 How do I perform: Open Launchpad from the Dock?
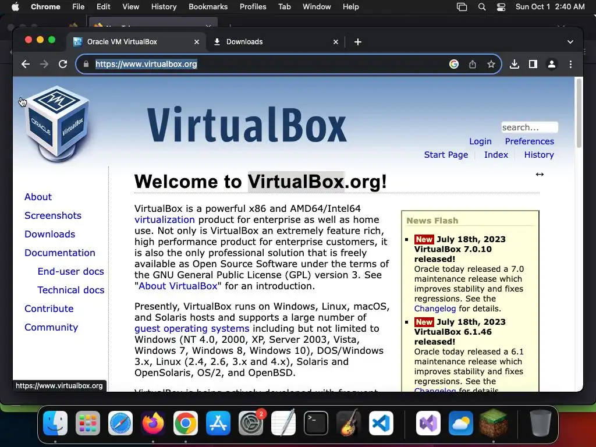coord(88,423)
